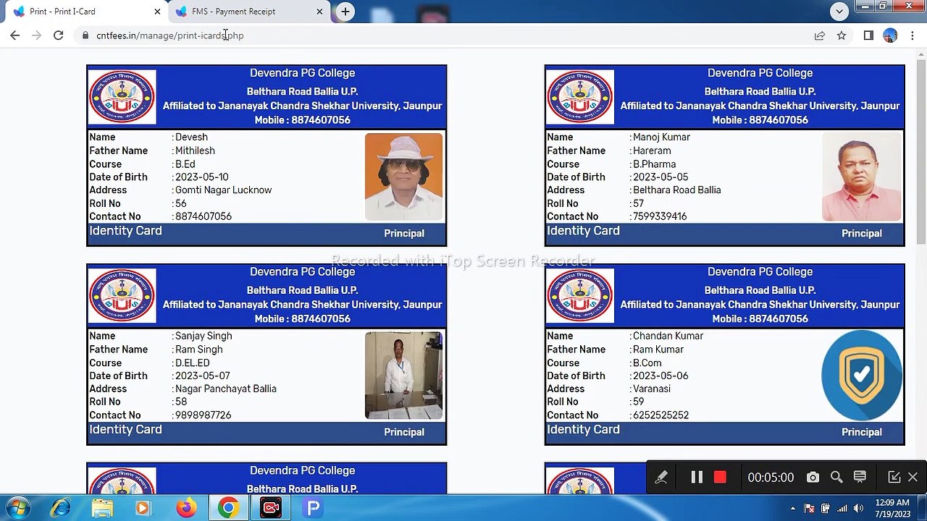Open Windows Explorer from the taskbar

click(x=102, y=508)
